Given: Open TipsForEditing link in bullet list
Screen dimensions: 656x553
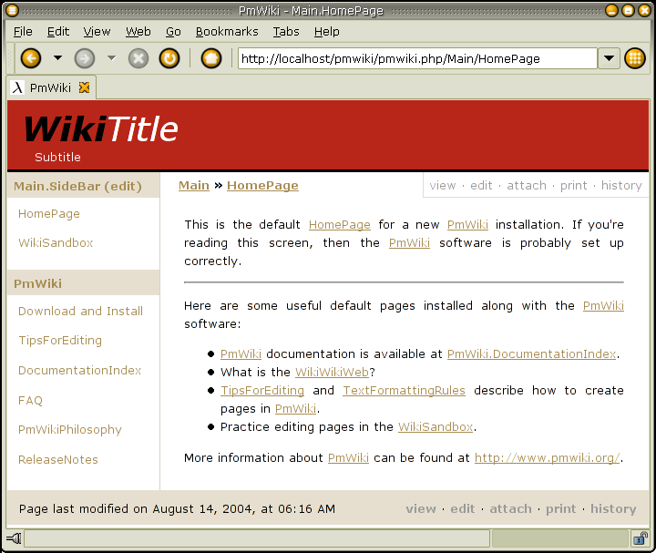Looking at the screenshot, I should tap(262, 390).
